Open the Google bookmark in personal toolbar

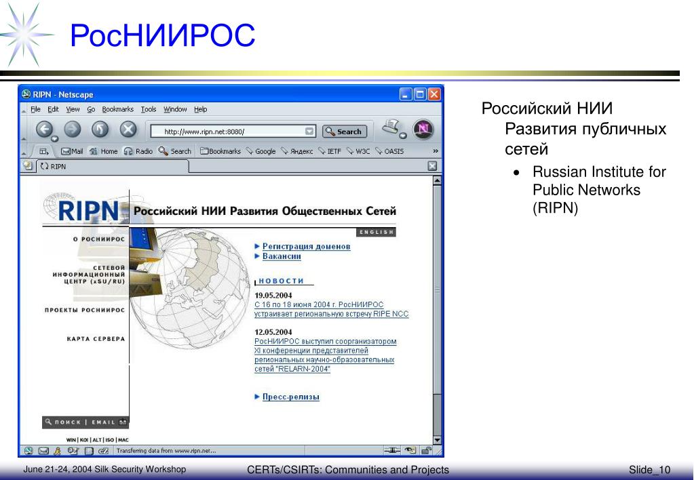[261, 151]
